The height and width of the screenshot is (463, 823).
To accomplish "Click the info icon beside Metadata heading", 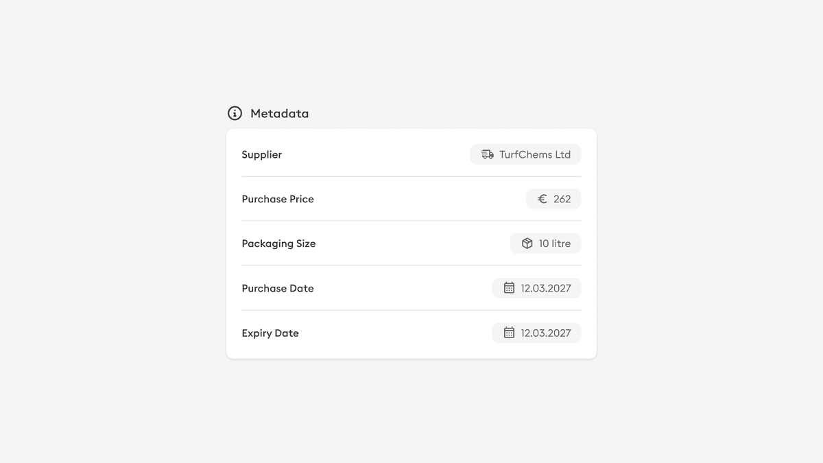I will coord(235,112).
